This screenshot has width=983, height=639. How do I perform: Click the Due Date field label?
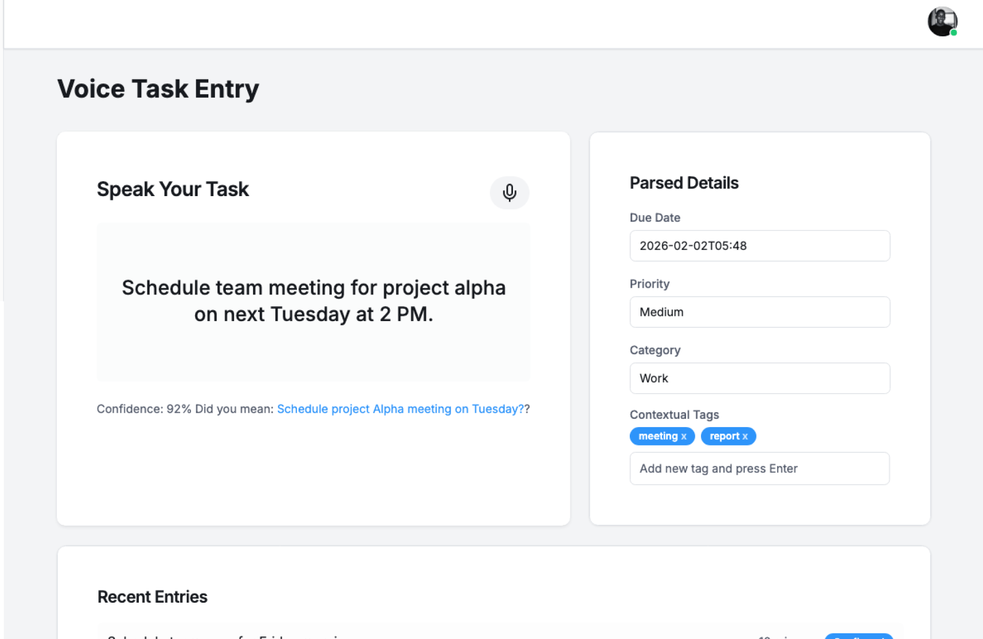[x=655, y=218]
